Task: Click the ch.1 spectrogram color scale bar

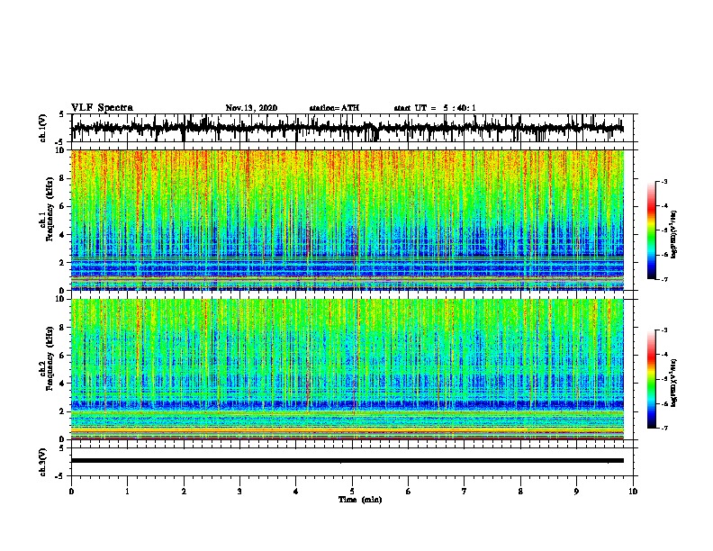Action: coord(651,230)
